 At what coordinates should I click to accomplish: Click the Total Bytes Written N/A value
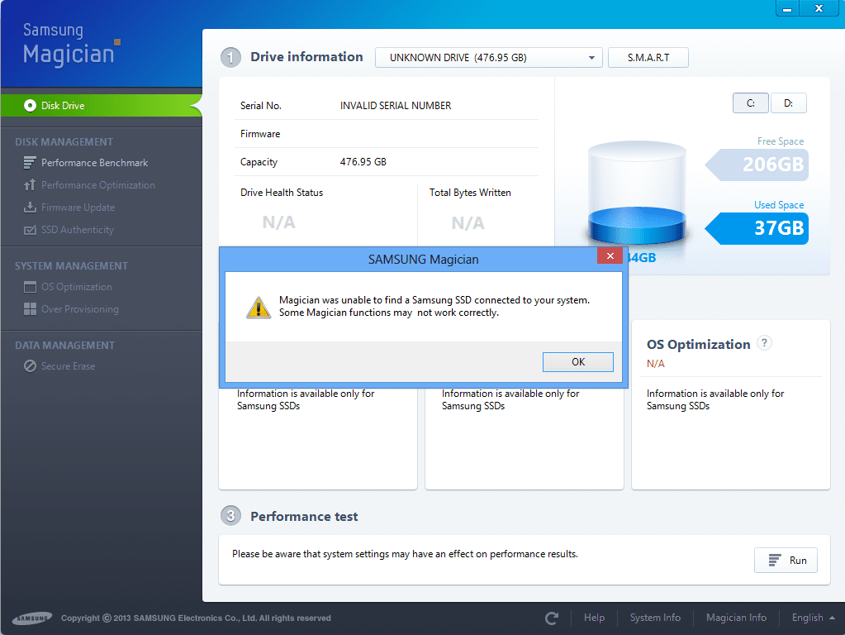click(468, 222)
